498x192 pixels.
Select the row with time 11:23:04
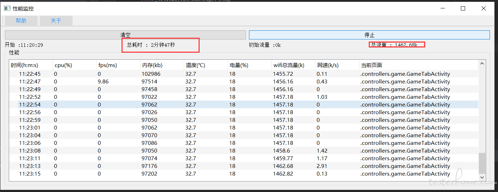(244, 135)
